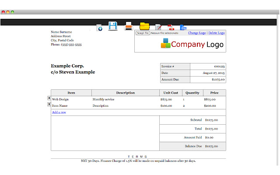Click the Delete Logo link
The width and height of the screenshot is (280, 175).
click(217, 33)
